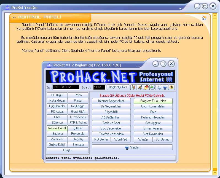Click the red arrow folder icon
The width and height of the screenshot is (220, 178).
[146, 87]
